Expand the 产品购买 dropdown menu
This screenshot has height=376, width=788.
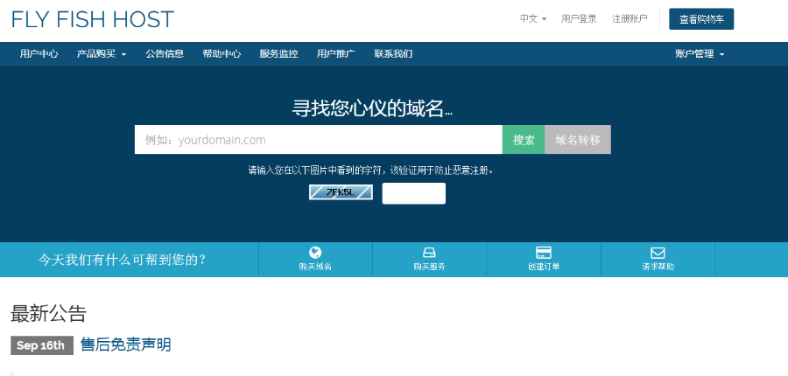(101, 53)
